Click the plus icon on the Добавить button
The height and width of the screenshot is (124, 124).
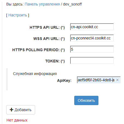point(11,110)
